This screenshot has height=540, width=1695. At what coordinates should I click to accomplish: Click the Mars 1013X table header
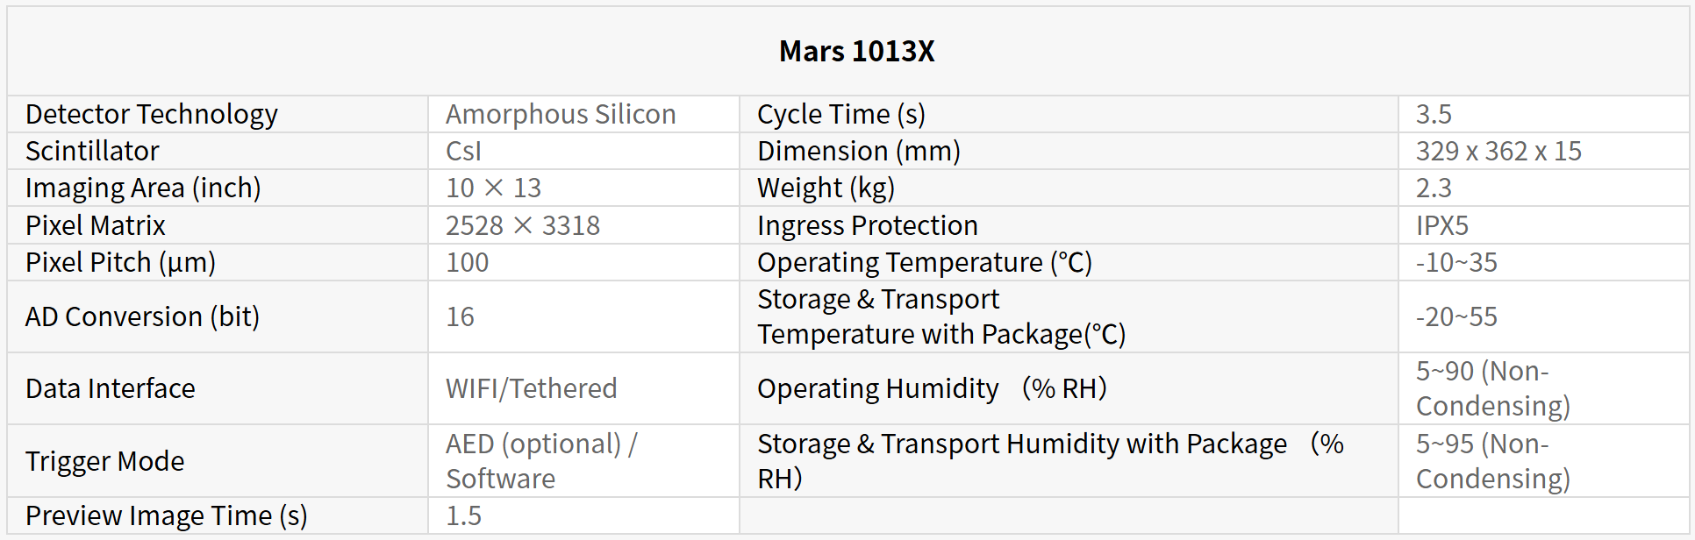[x=856, y=51]
